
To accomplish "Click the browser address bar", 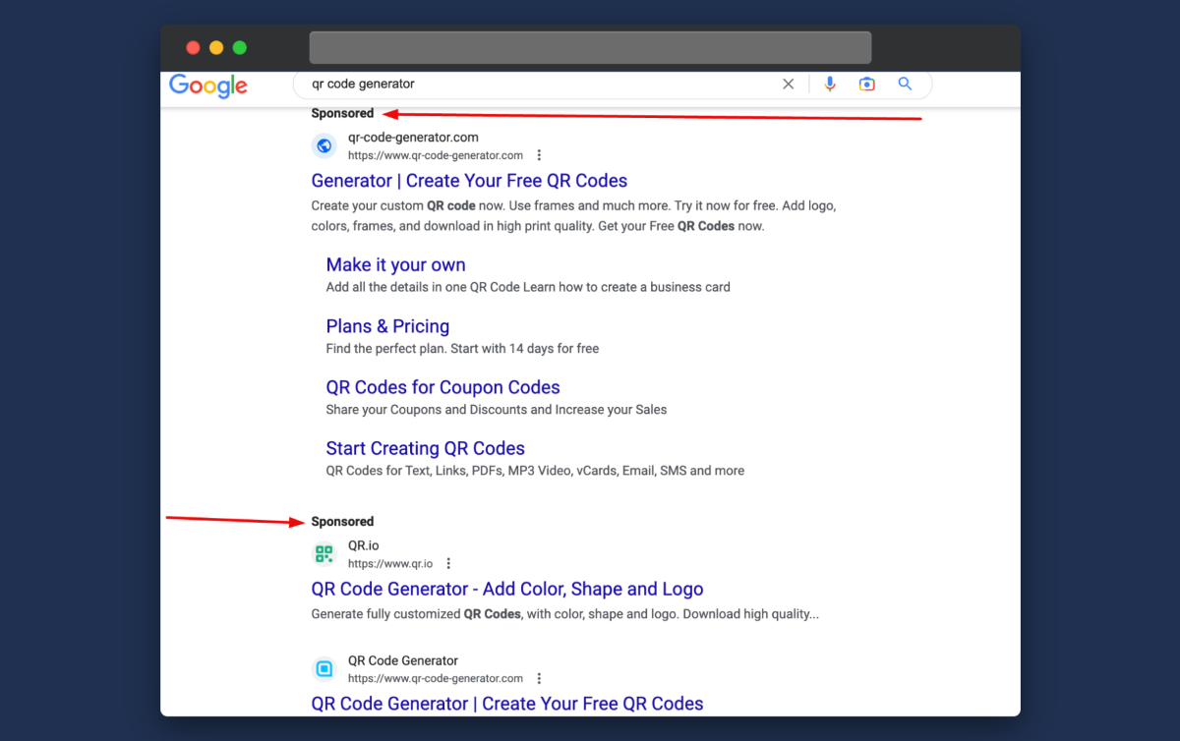I will pos(590,47).
